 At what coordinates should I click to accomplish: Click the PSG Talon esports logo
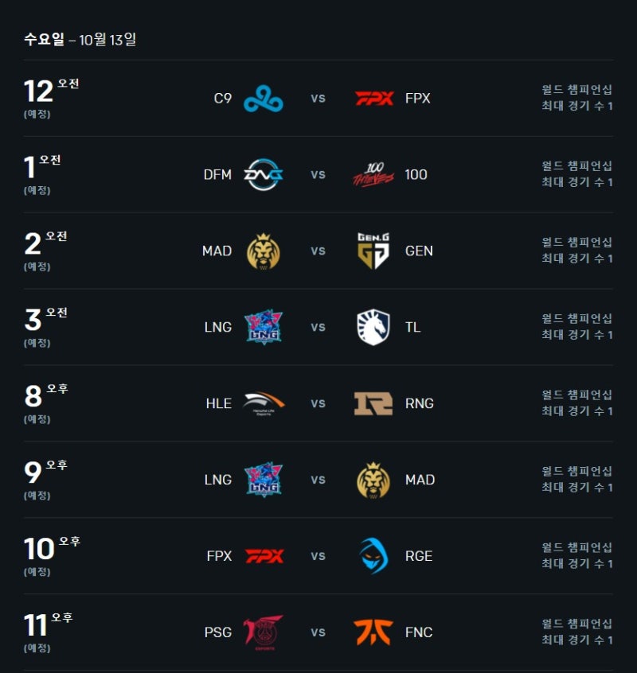tap(264, 632)
